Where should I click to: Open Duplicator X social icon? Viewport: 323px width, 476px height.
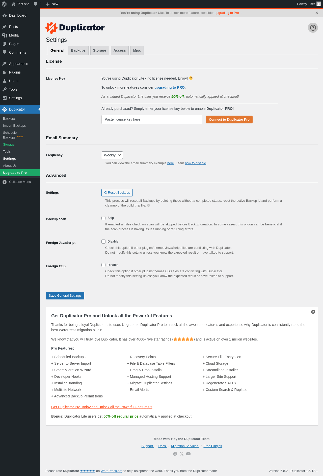[x=182, y=454]
